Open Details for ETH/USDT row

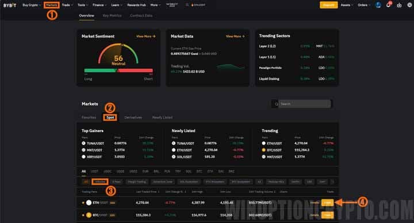pyautogui.click(x=314, y=203)
